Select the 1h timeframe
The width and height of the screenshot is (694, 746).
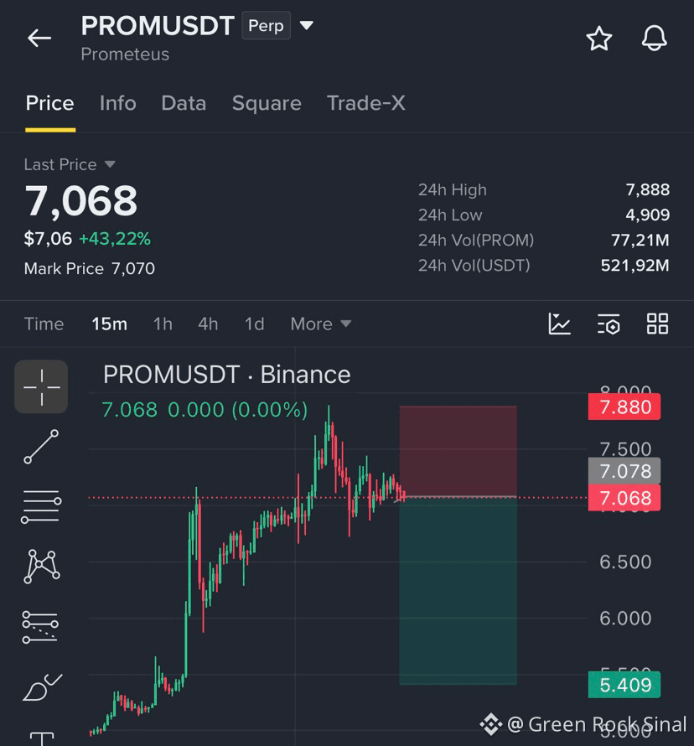[x=163, y=324]
